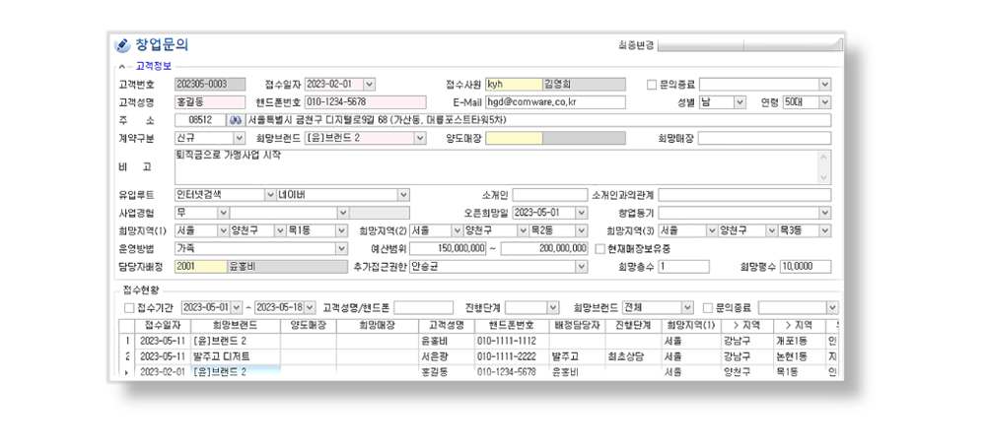Viewport: 986px width, 447px height.
Task: Click the 희망매장 input field
Action: [765, 138]
